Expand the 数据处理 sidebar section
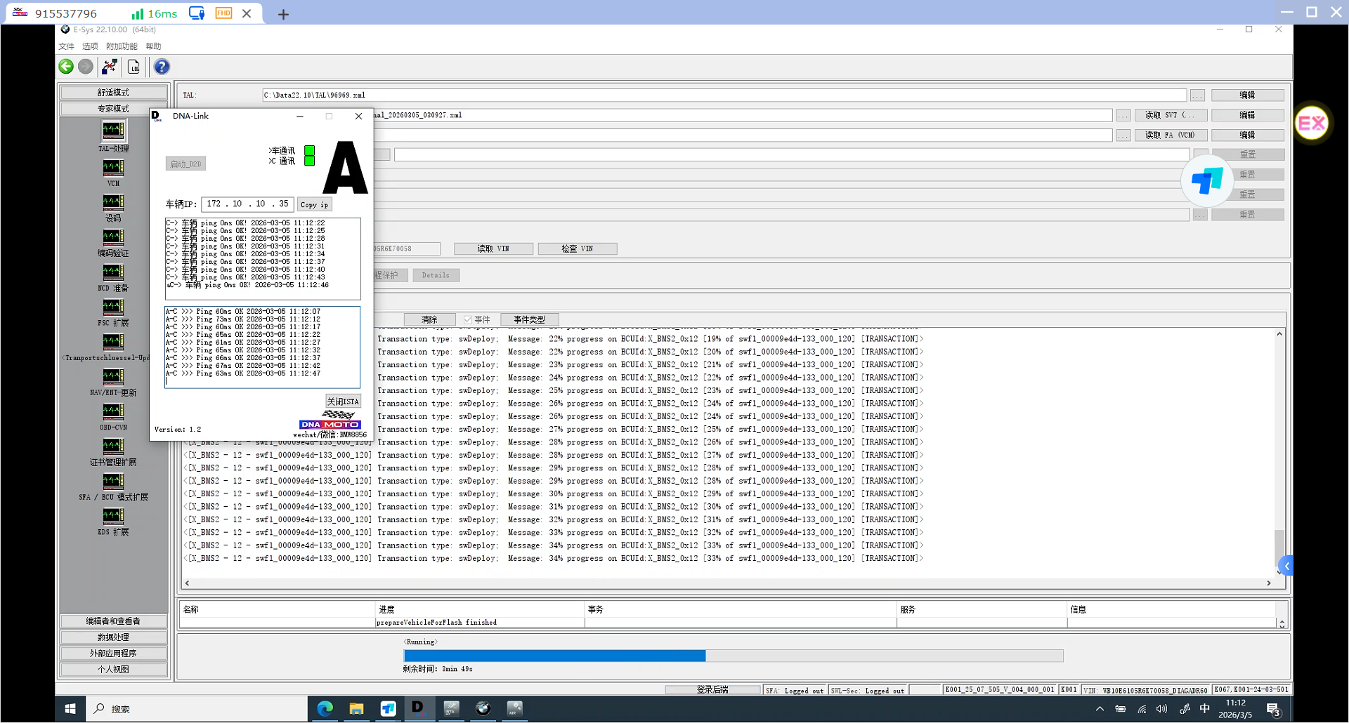 (x=113, y=637)
